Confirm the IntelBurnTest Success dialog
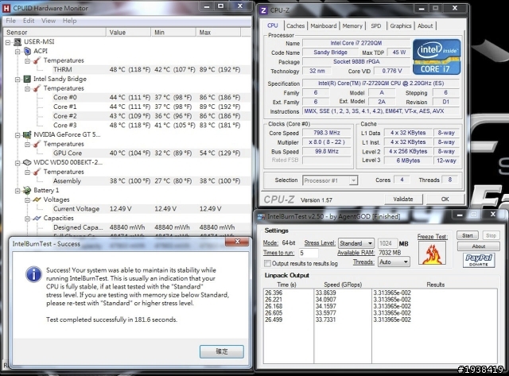 (222, 351)
